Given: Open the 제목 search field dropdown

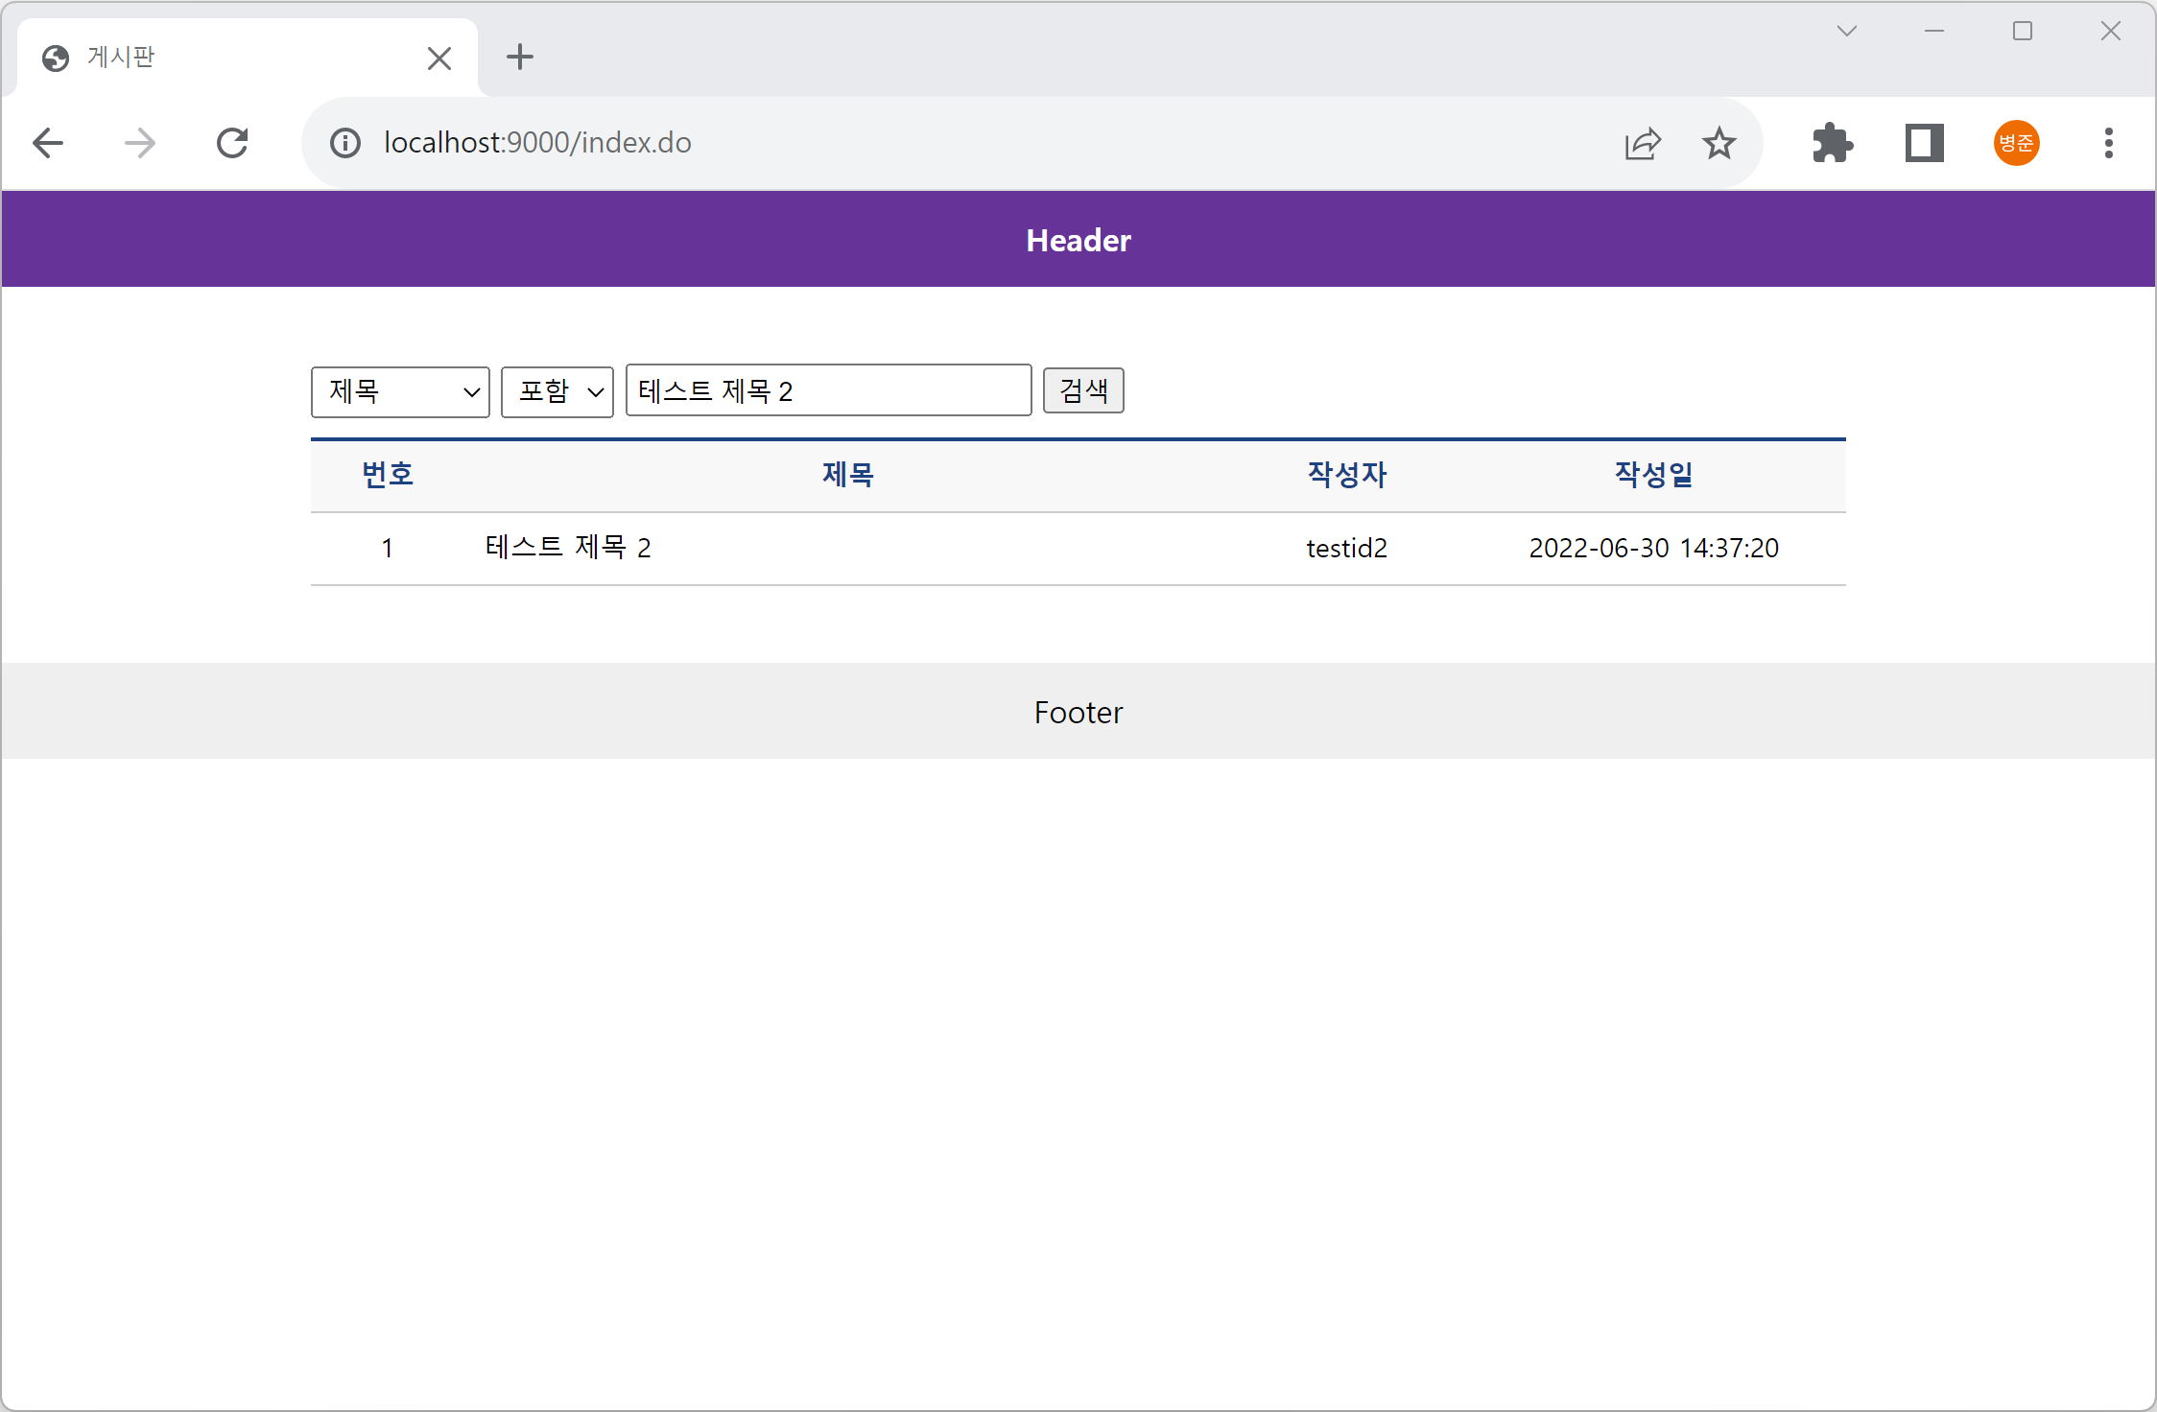Looking at the screenshot, I should click(400, 391).
